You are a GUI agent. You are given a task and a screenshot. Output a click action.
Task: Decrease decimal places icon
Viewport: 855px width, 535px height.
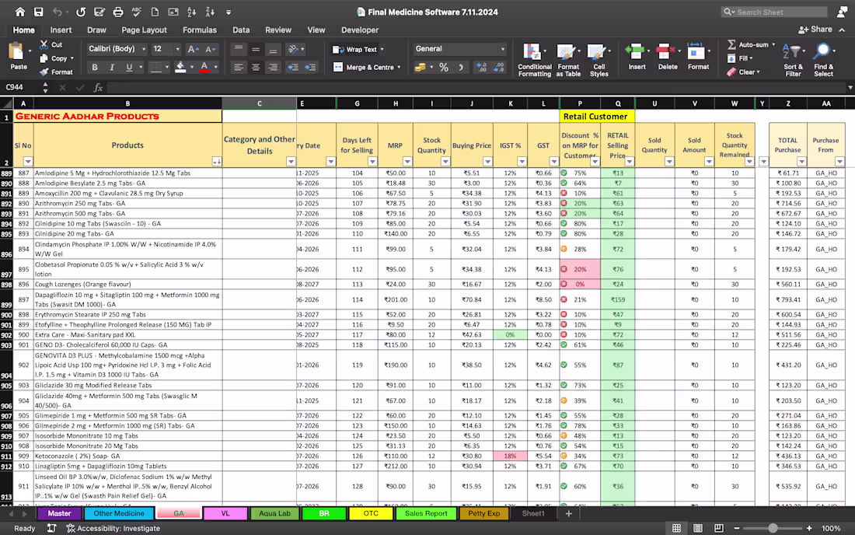[x=499, y=67]
